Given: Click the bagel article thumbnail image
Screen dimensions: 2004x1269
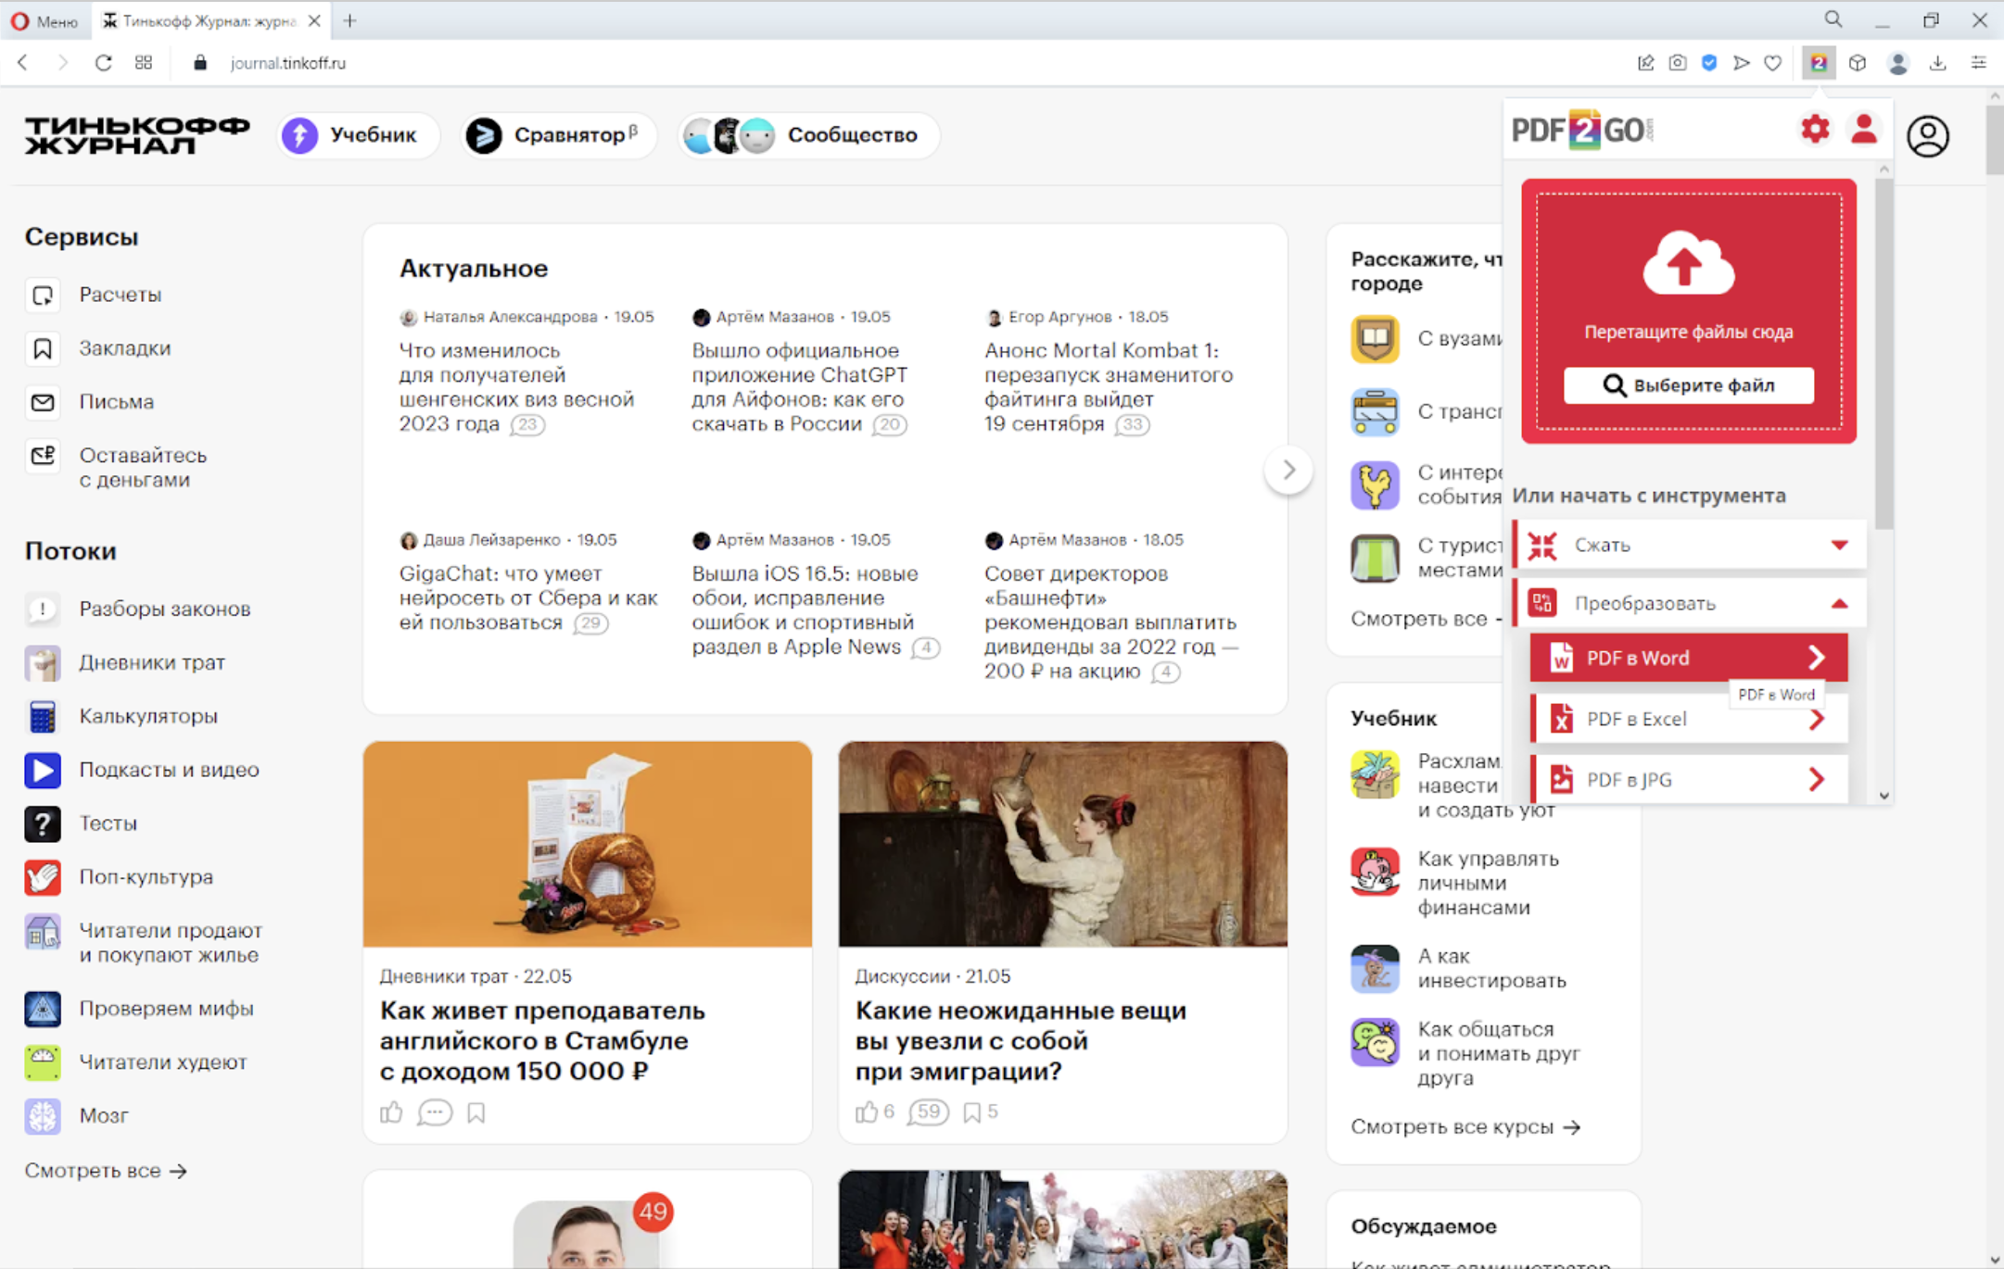Looking at the screenshot, I should [x=588, y=844].
